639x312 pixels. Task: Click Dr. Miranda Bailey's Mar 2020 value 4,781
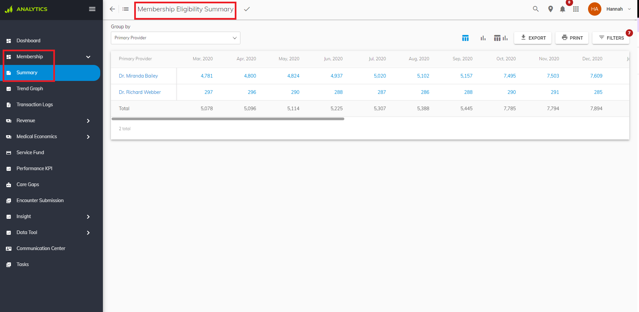coord(206,76)
